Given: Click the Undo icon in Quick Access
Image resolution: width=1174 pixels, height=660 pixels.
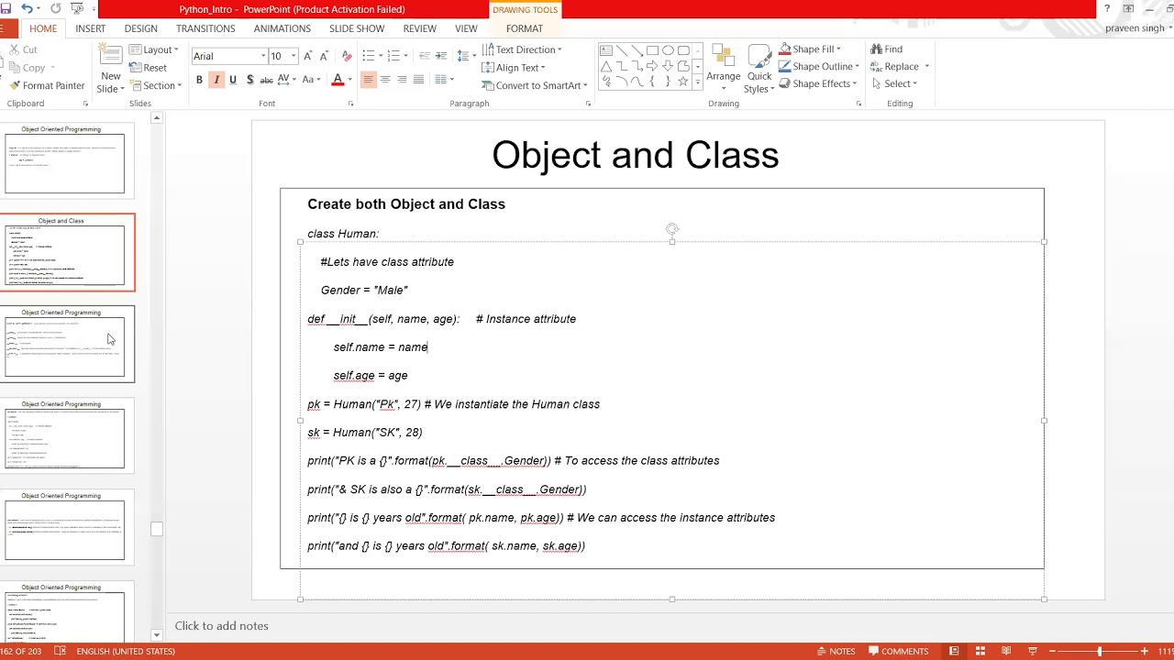Looking at the screenshot, I should pos(27,9).
